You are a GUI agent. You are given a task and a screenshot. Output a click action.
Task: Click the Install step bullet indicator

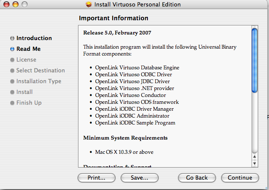tap(12, 92)
